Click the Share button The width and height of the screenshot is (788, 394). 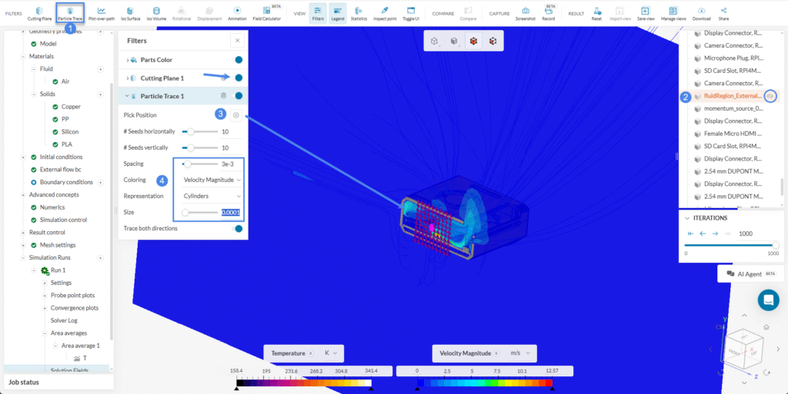[723, 13]
